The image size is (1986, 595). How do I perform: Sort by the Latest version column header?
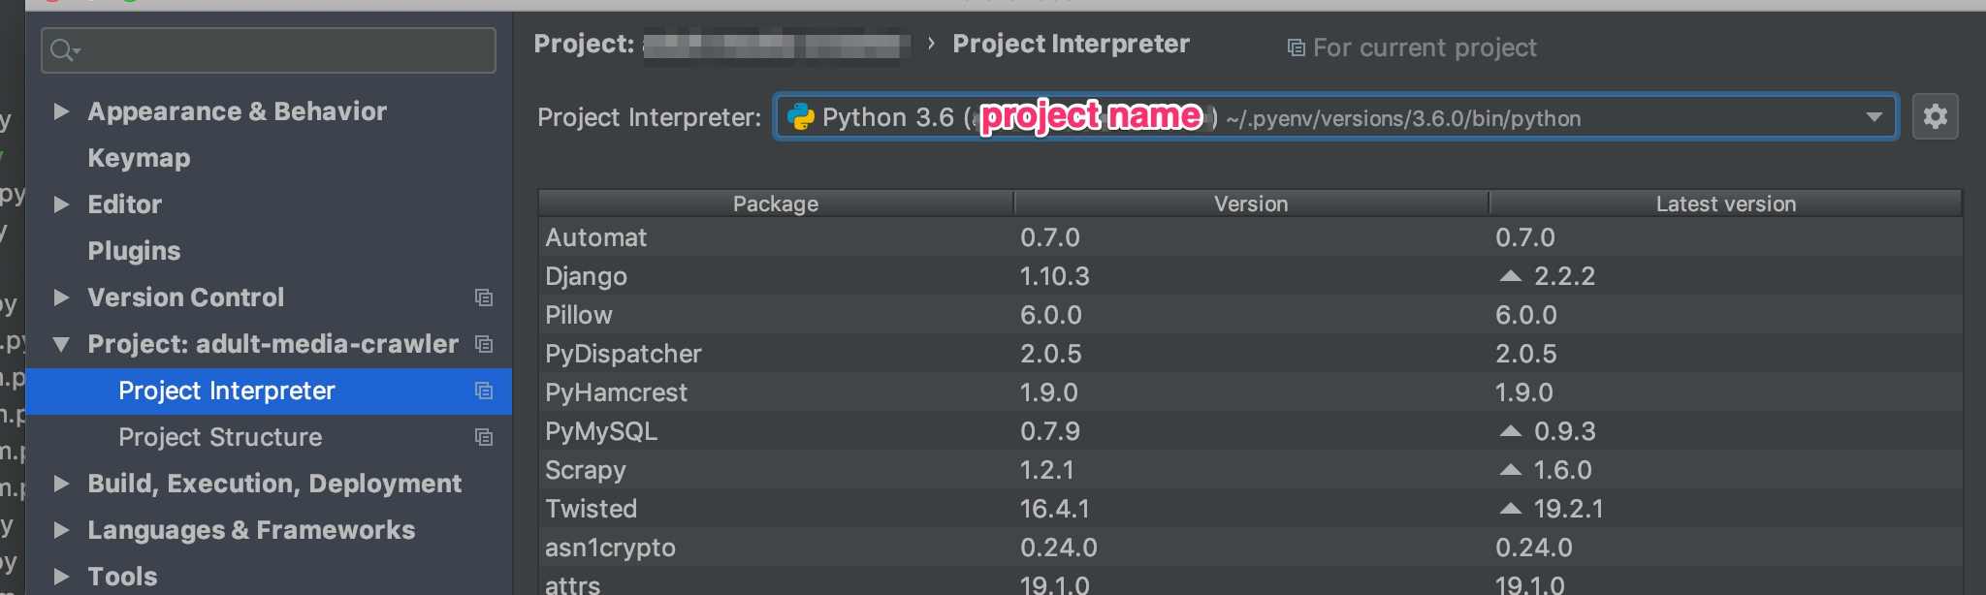coord(1726,204)
